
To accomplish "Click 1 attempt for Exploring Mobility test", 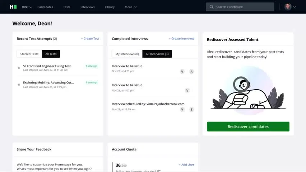I will click(92, 82).
